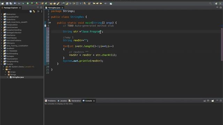The height and width of the screenshot is (125, 223).
Task: Click the Last Edit Location arrow
Action: tap(94, 3)
